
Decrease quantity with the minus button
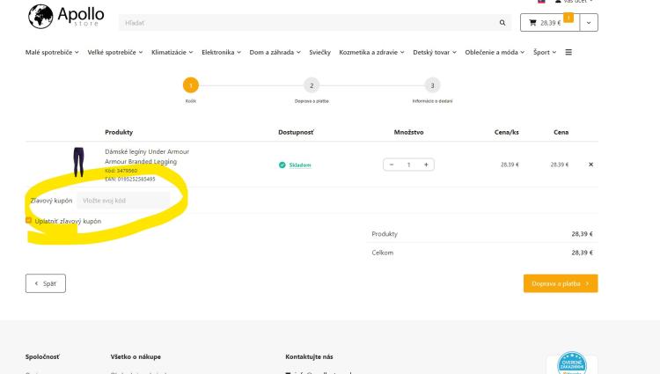point(392,165)
